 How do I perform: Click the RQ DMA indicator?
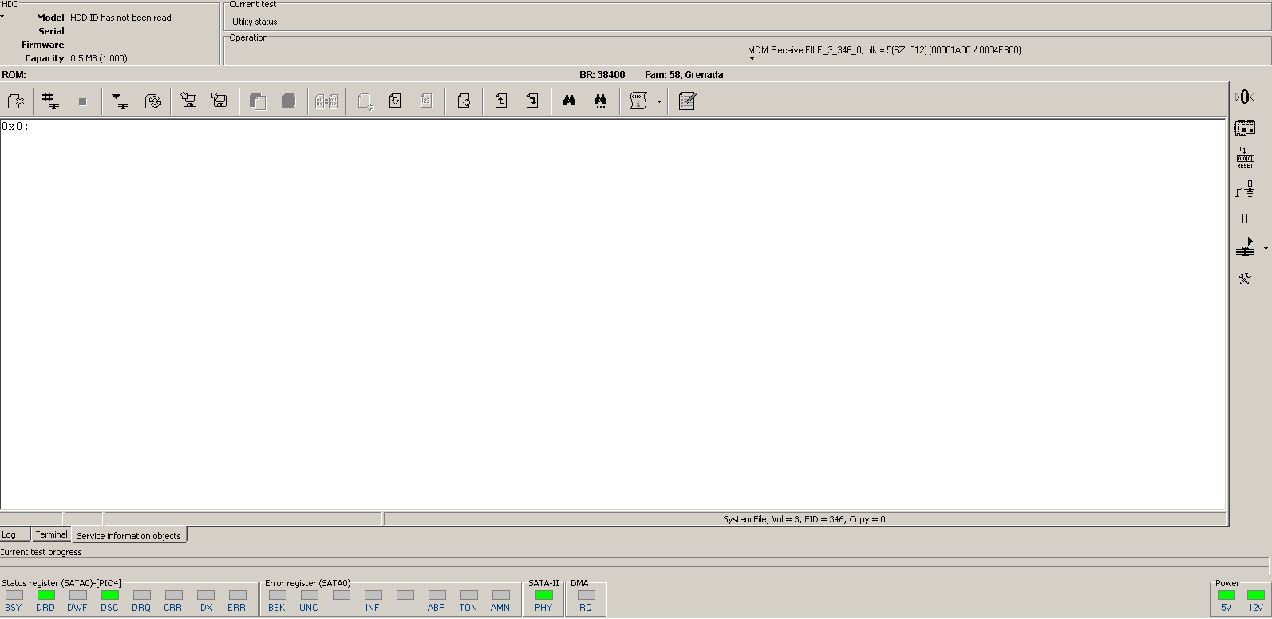[586, 595]
